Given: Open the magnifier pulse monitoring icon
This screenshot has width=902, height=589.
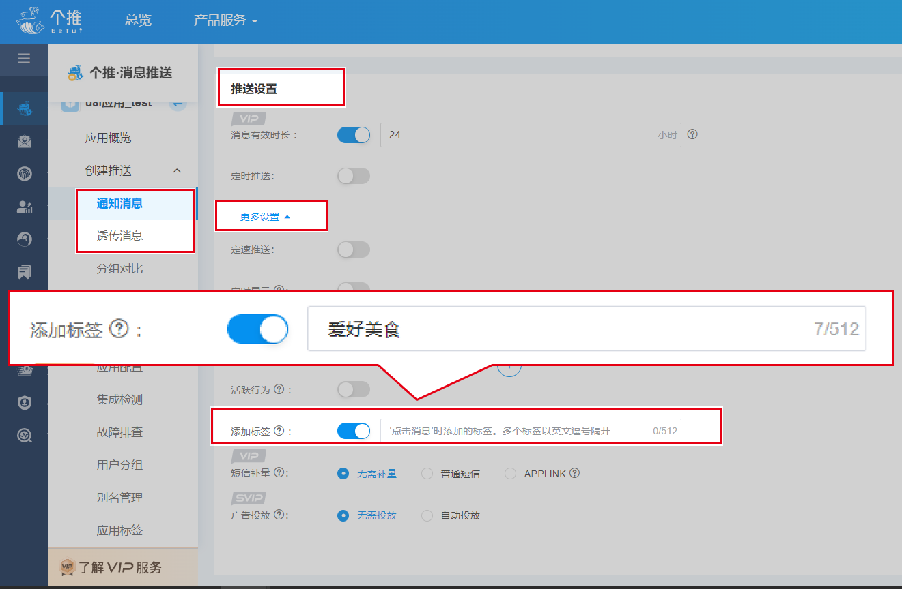Looking at the screenshot, I should click(25, 436).
